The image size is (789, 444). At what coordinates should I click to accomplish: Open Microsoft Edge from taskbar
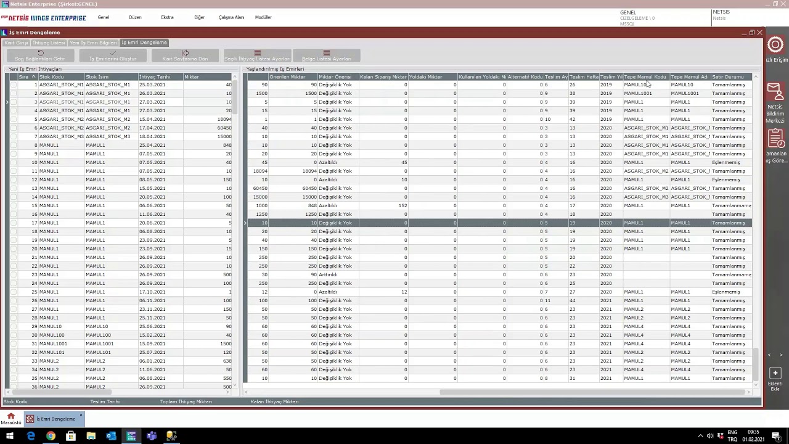coord(31,437)
